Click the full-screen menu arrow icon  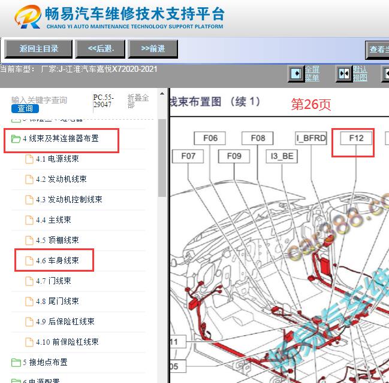[x=296, y=74]
